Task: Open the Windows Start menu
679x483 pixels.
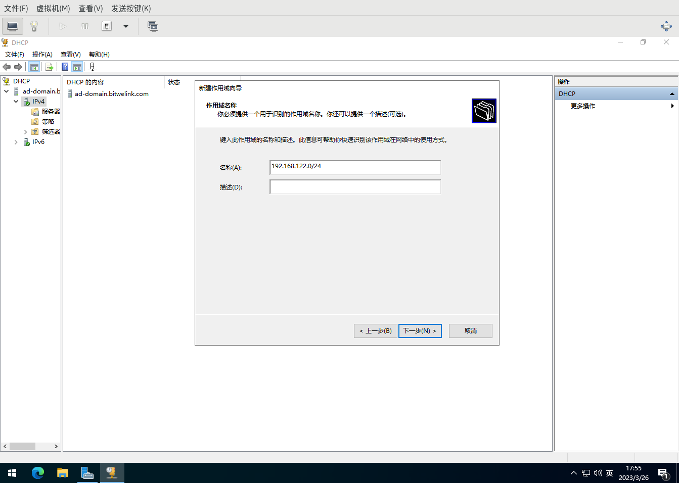Action: pos(12,473)
